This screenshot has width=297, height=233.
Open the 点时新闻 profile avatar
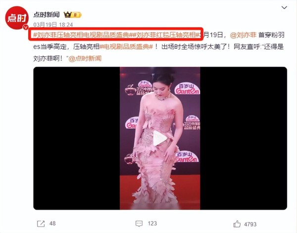tap(17, 18)
